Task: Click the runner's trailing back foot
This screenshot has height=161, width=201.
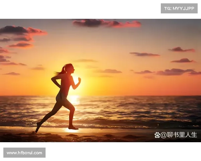Action: click(x=38, y=126)
